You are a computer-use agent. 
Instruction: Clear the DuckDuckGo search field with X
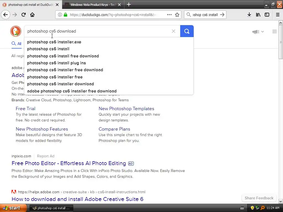(174, 31)
